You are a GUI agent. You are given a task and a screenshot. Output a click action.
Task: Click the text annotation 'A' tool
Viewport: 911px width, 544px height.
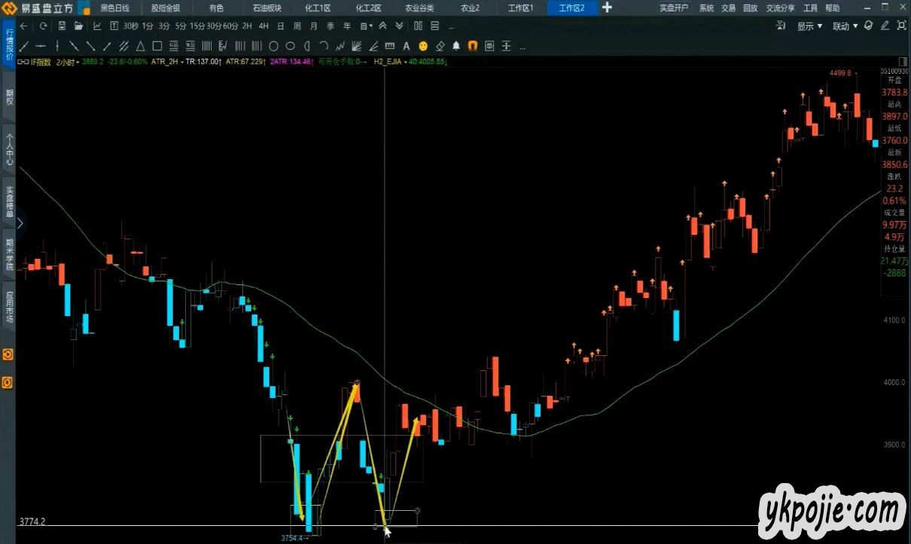[407, 46]
